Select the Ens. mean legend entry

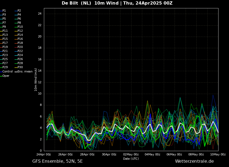pyautogui.click(x=25, y=72)
